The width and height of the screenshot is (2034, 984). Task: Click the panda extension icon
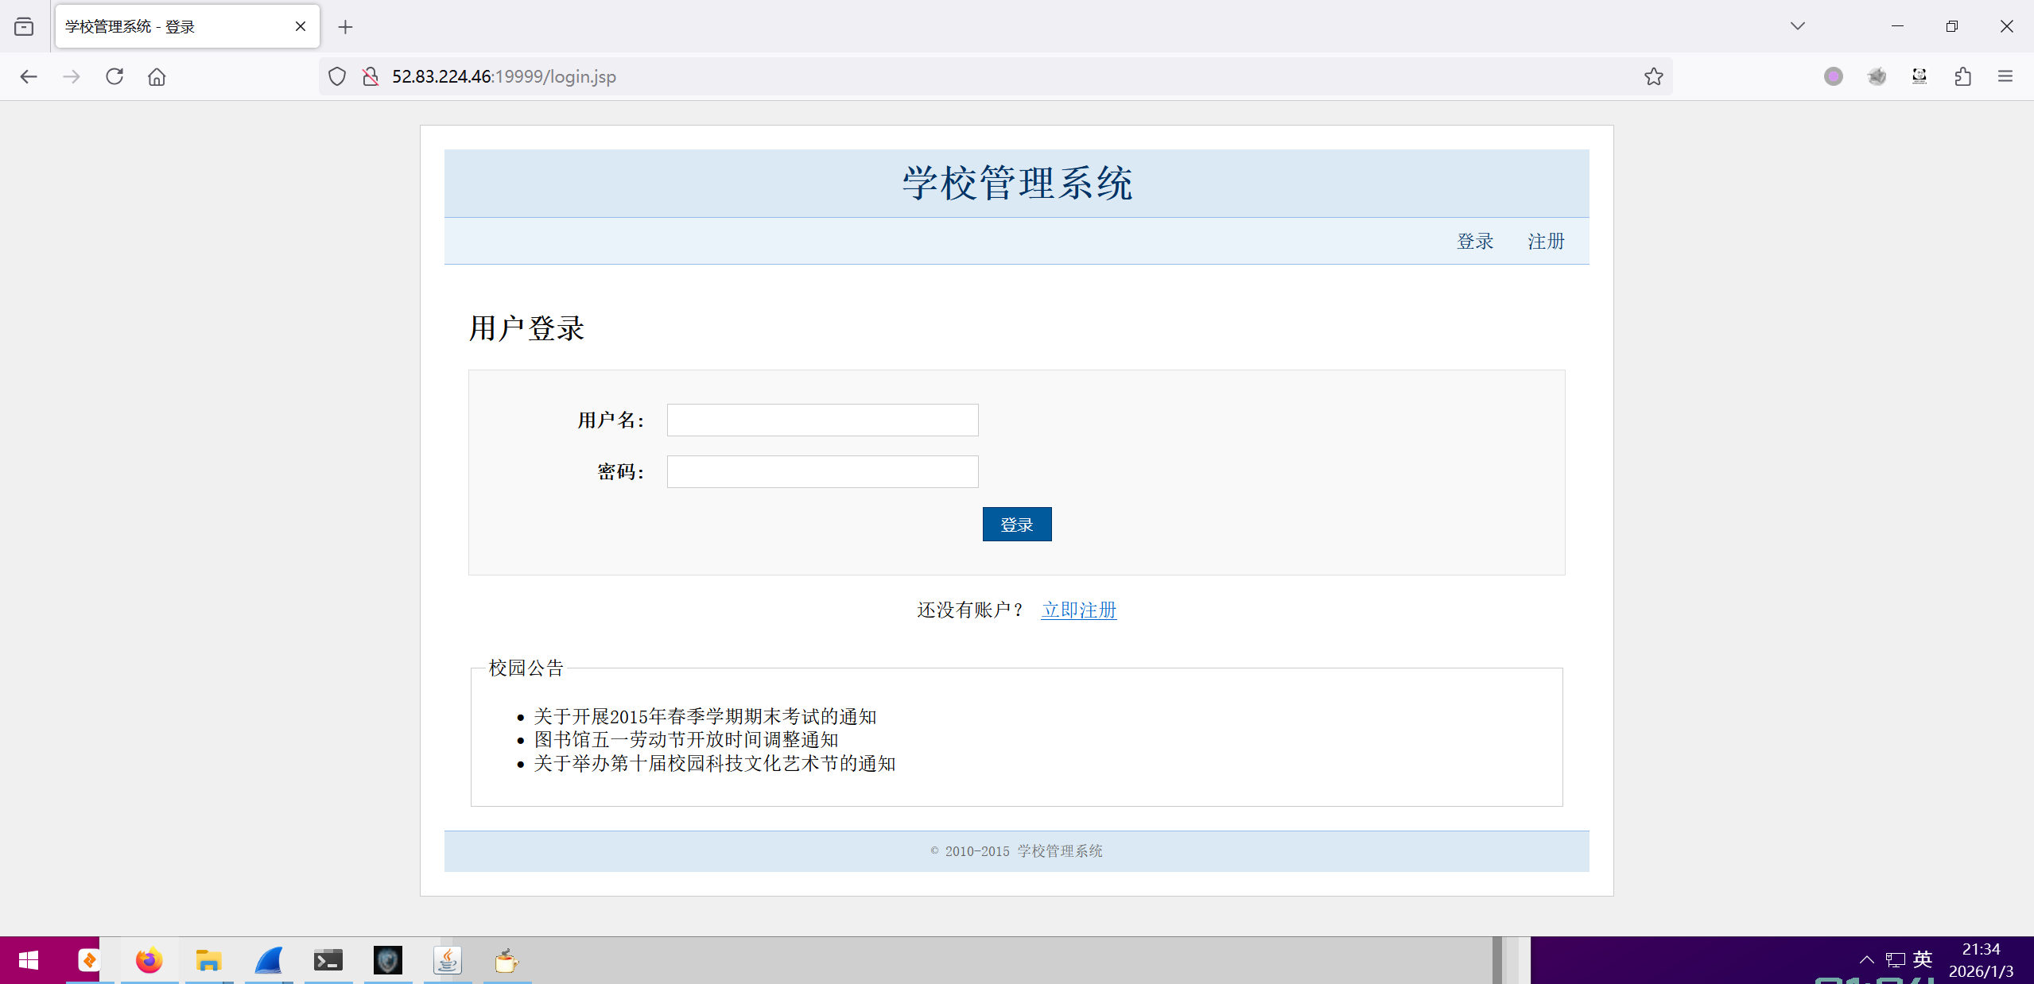(1919, 76)
